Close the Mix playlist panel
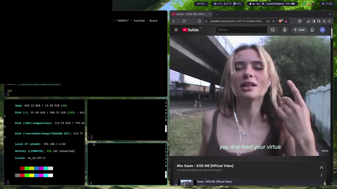 click(321, 167)
